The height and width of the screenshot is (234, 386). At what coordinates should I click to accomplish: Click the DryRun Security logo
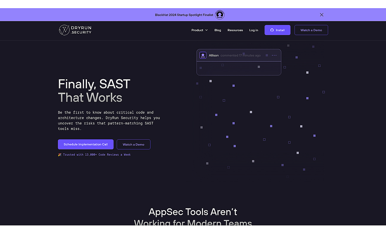pos(75,30)
